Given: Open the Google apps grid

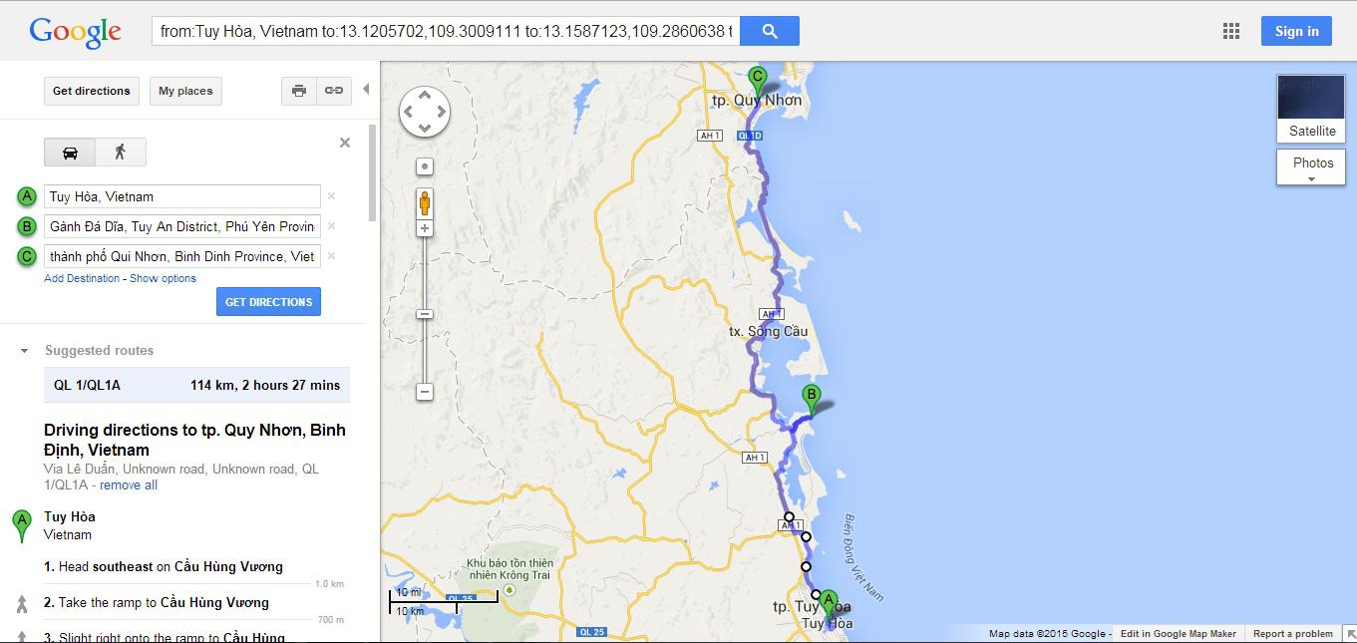Looking at the screenshot, I should pos(1231,31).
